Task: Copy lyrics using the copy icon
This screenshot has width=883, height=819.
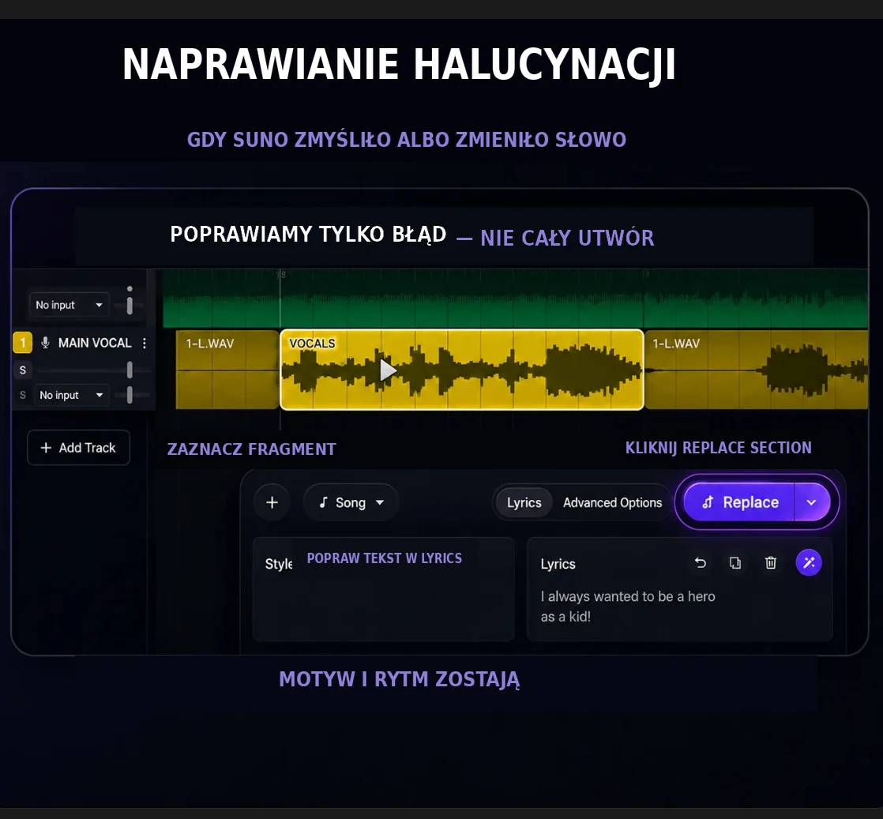Action: click(x=735, y=562)
